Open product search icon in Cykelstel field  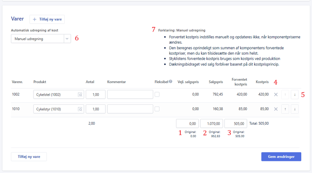tap(80, 95)
